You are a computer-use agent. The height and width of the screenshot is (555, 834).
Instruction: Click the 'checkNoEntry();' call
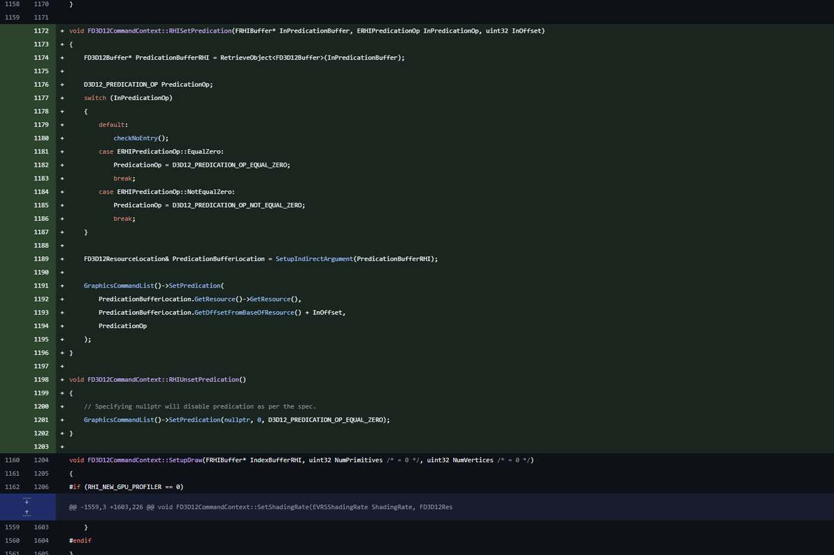click(x=141, y=138)
